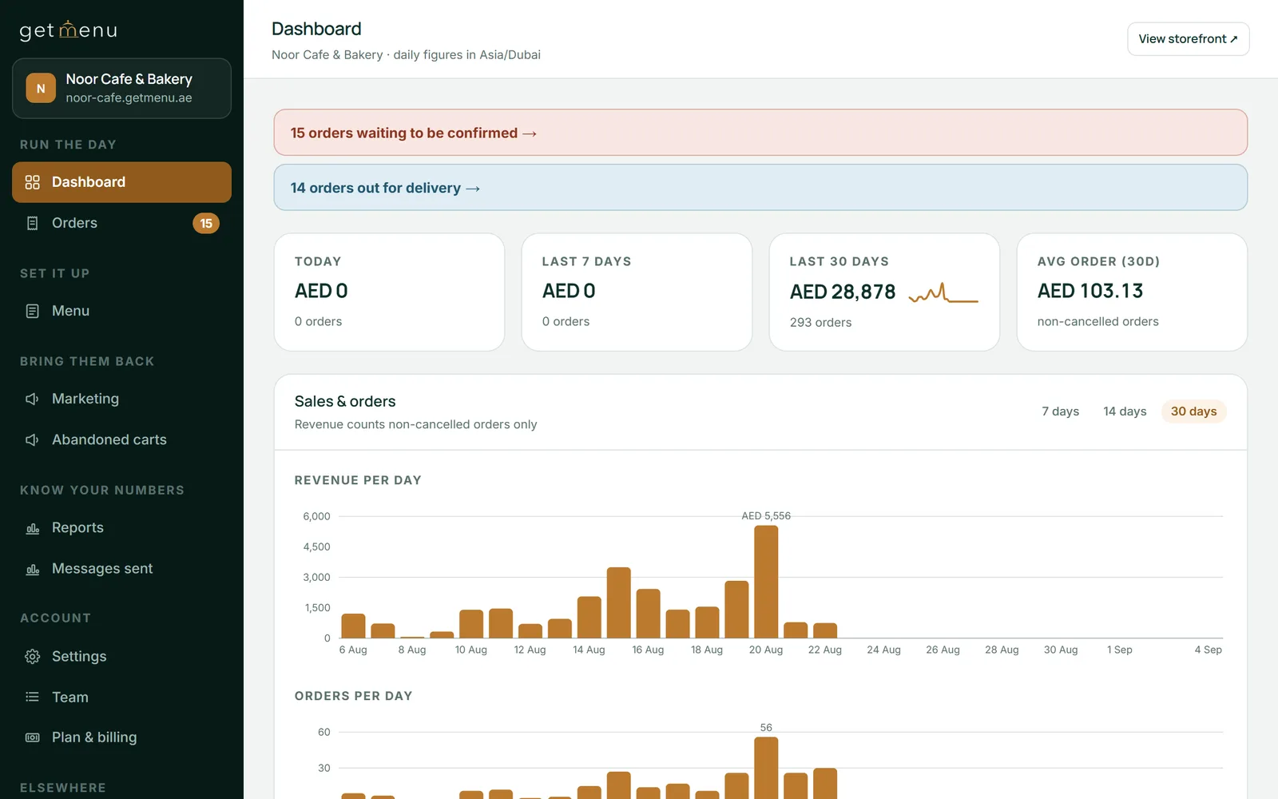The height and width of the screenshot is (799, 1278).
Task: Click the Plan & billing card icon
Action: (32, 737)
